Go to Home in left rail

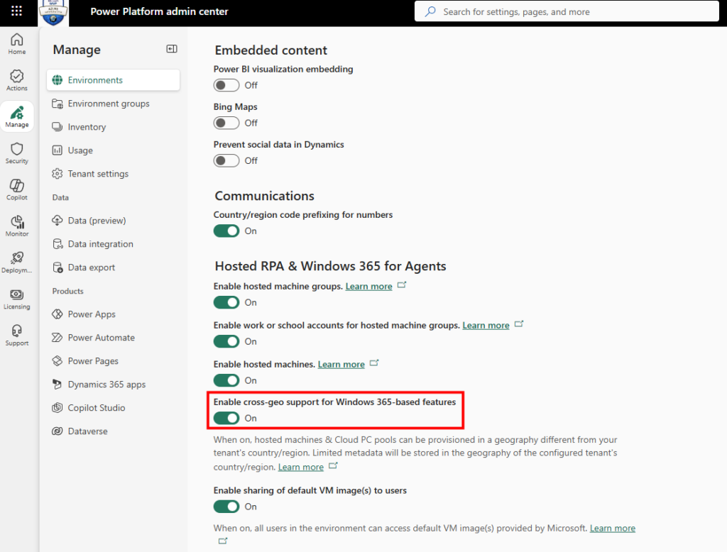(x=17, y=43)
